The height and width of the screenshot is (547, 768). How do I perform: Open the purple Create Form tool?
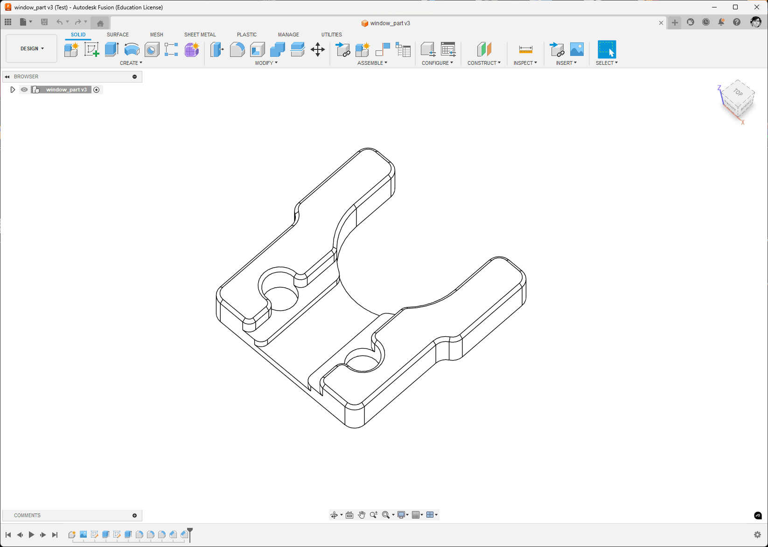point(192,49)
